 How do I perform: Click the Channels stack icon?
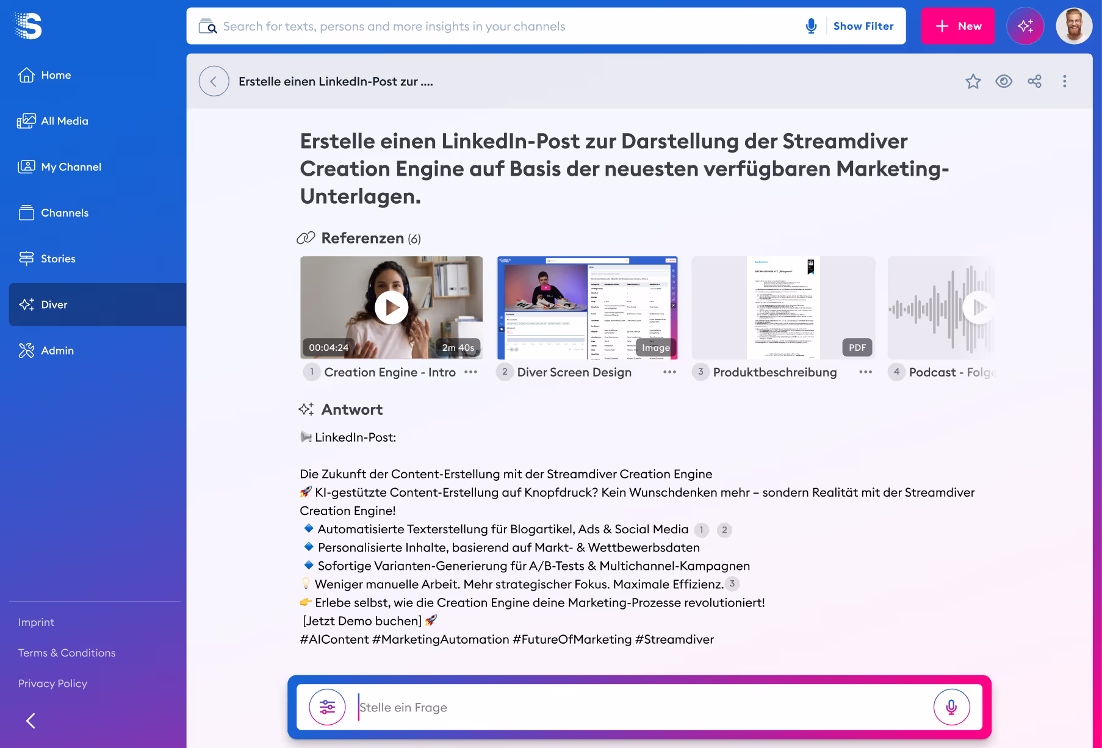click(x=26, y=212)
